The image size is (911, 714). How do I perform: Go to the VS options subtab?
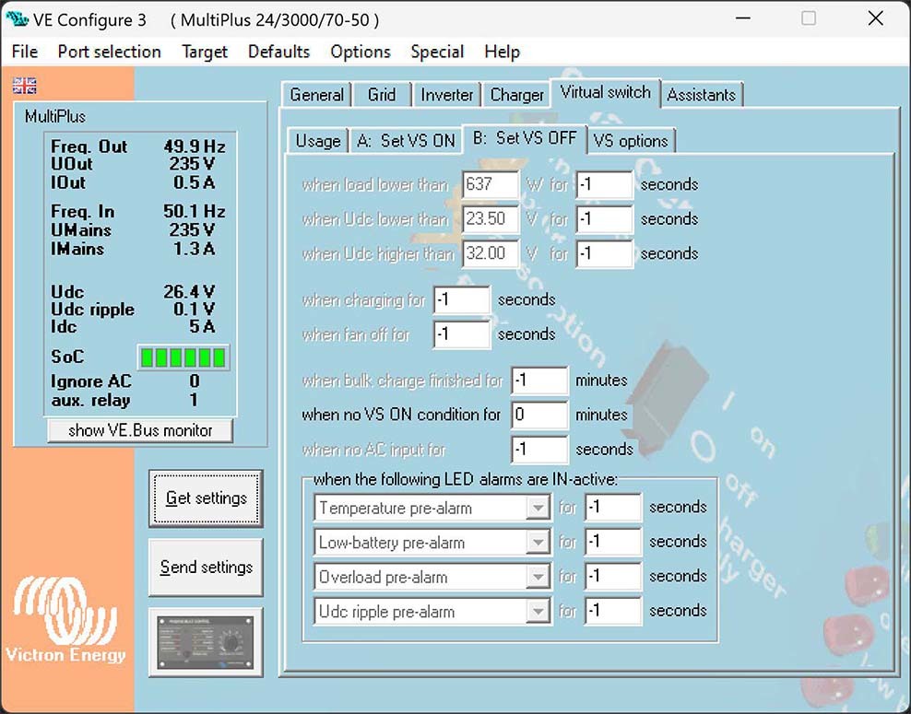631,141
